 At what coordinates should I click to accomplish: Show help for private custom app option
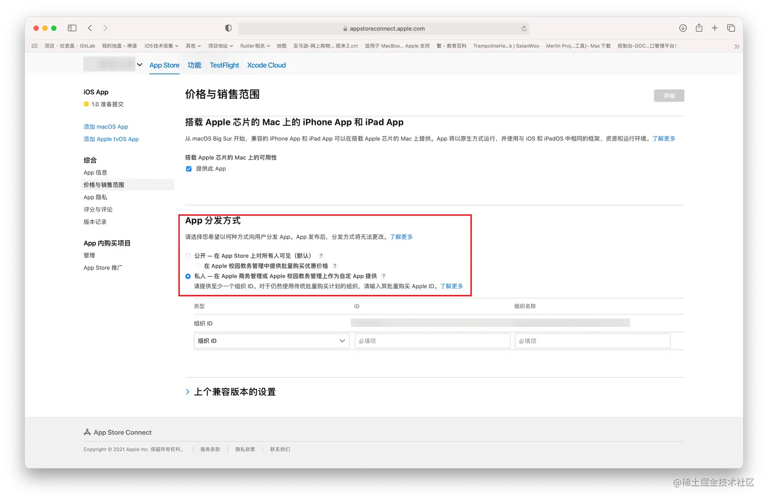[x=383, y=276]
